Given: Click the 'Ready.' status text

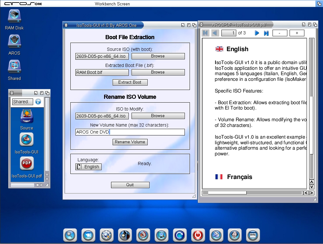Looking at the screenshot, I should pyautogui.click(x=145, y=164).
